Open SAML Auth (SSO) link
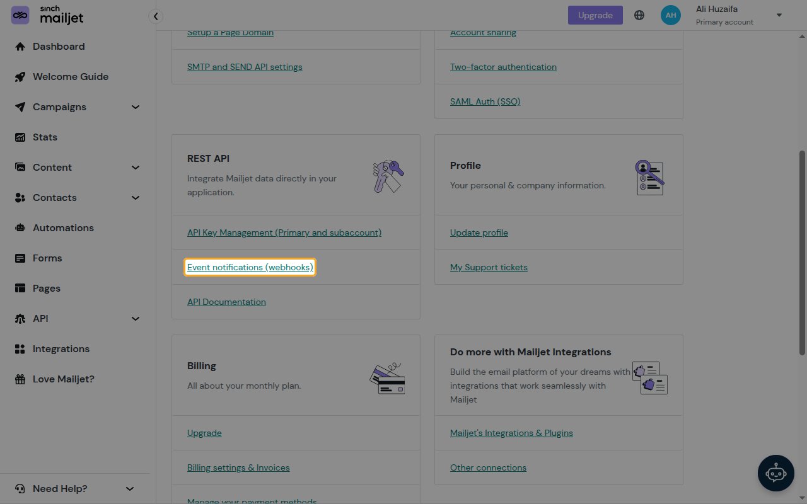Viewport: 807px width, 504px height. (485, 101)
